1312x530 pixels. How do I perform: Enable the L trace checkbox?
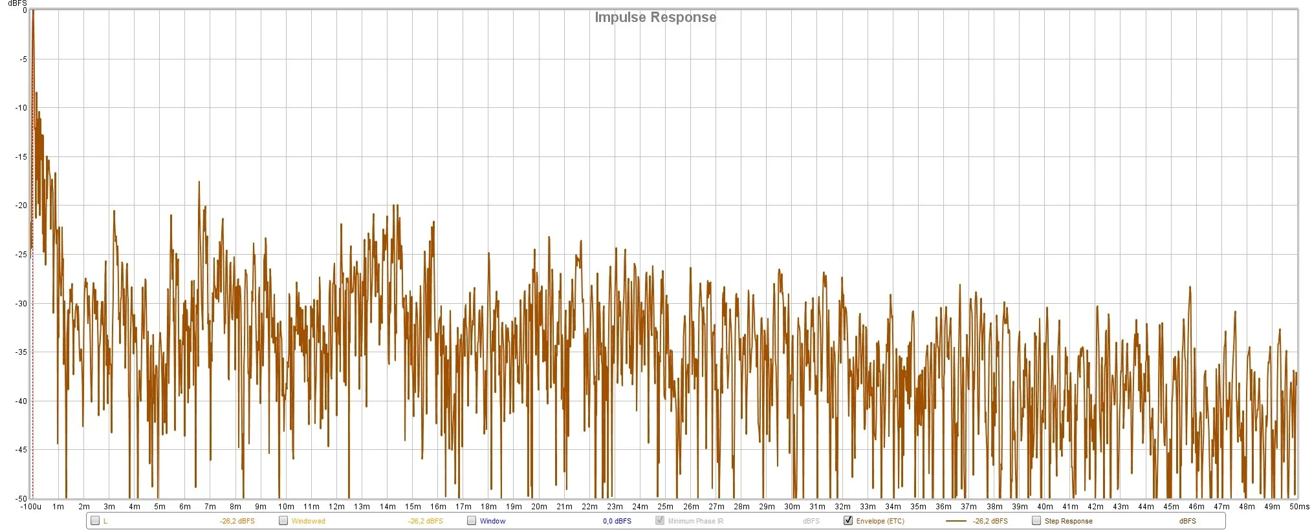tap(95, 520)
